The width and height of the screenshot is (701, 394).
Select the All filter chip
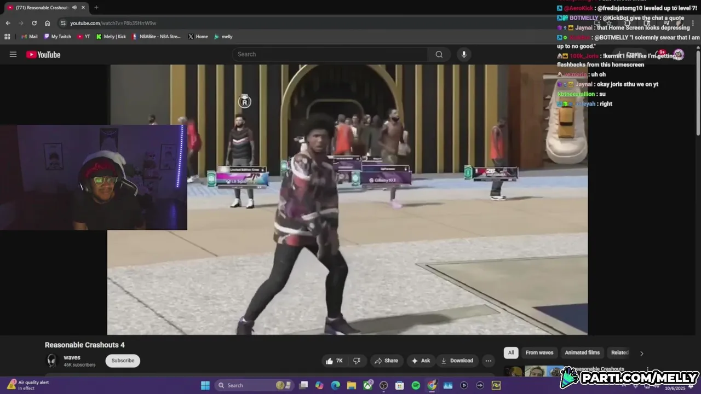[511, 352]
